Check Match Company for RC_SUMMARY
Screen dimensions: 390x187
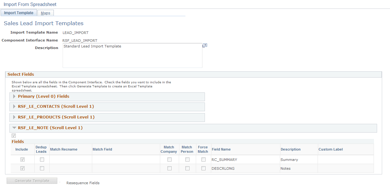coord(169,159)
